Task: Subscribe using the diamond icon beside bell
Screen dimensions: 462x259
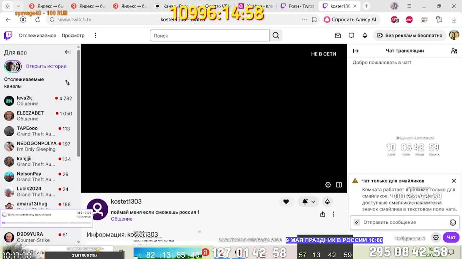Action: 327,202
